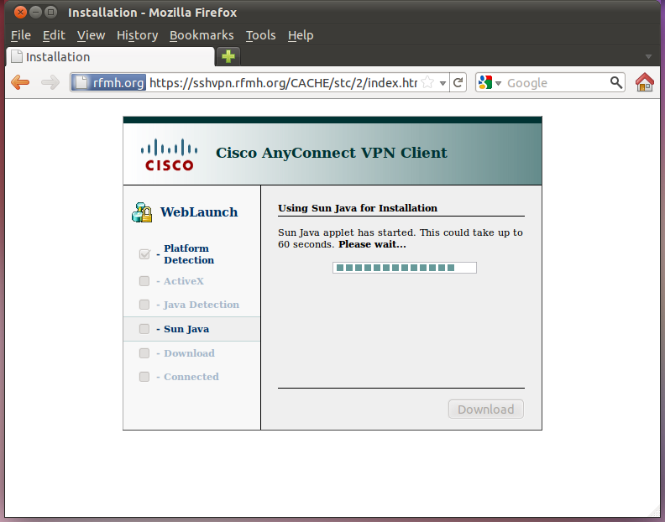The width and height of the screenshot is (665, 522).
Task: Click the Platform Detection step label
Action: click(189, 254)
